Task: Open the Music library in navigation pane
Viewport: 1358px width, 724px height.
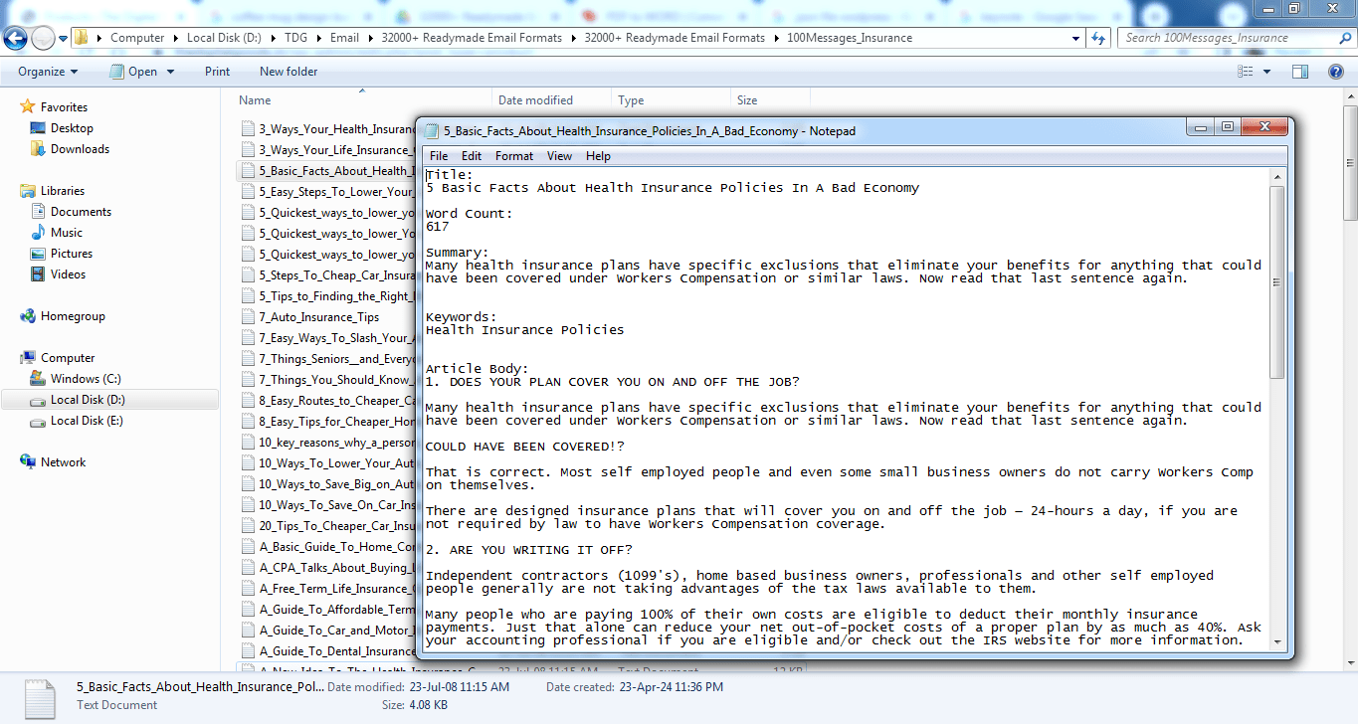Action: tap(67, 233)
